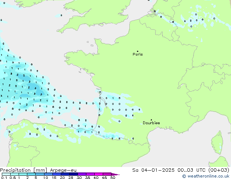
Task: Choose the 25–30 mm dark navy swatch
Action: coord(73,174)
